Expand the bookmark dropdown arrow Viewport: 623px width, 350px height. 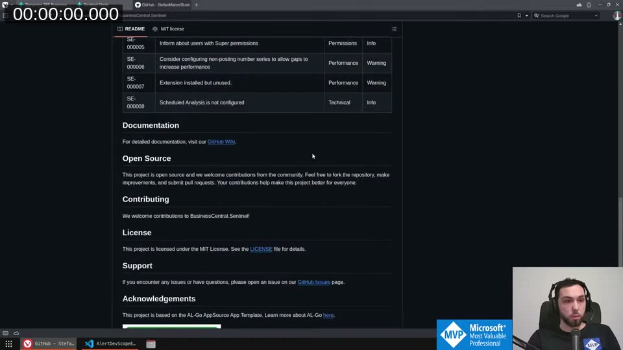pyautogui.click(x=527, y=16)
